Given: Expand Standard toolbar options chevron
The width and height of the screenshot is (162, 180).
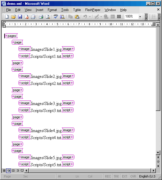Looking at the screenshot, I should point(146,17).
